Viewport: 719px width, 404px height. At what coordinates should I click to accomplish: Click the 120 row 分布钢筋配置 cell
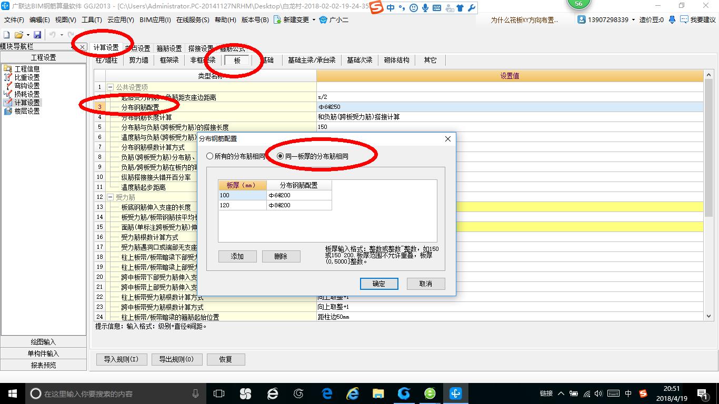(299, 205)
